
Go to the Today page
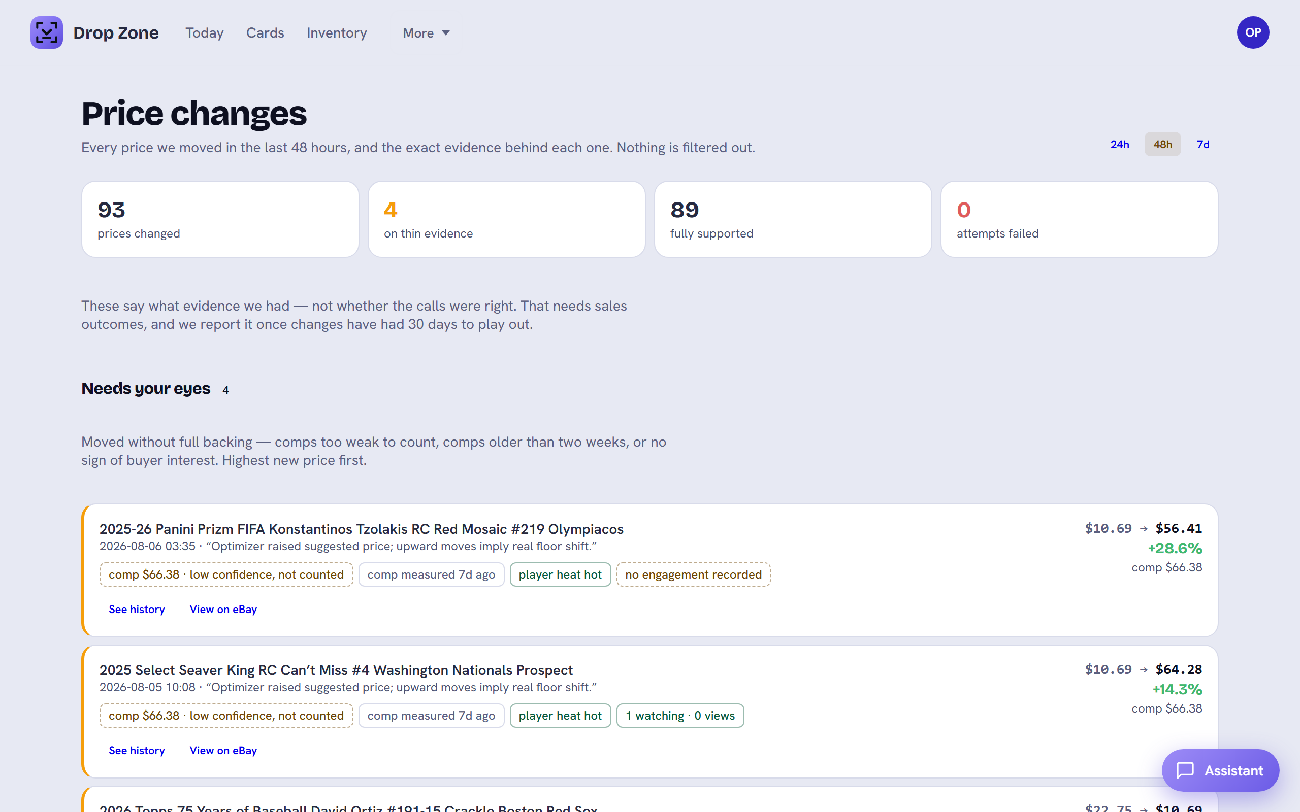(x=204, y=33)
